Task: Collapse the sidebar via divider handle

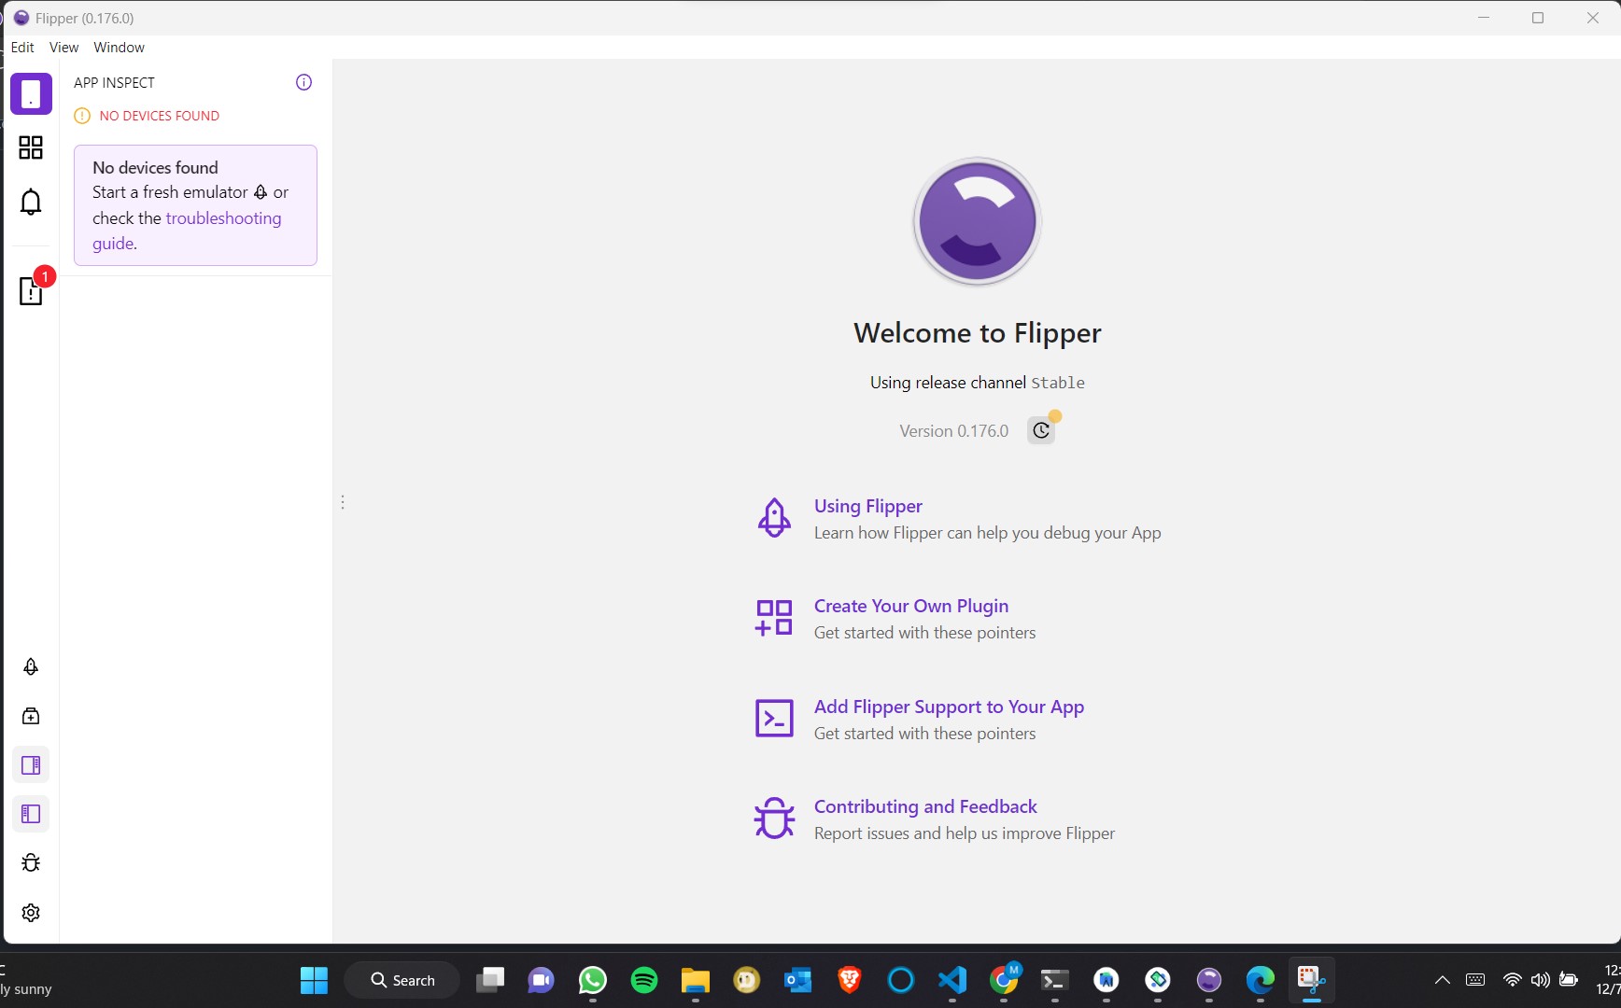Action: (x=342, y=502)
